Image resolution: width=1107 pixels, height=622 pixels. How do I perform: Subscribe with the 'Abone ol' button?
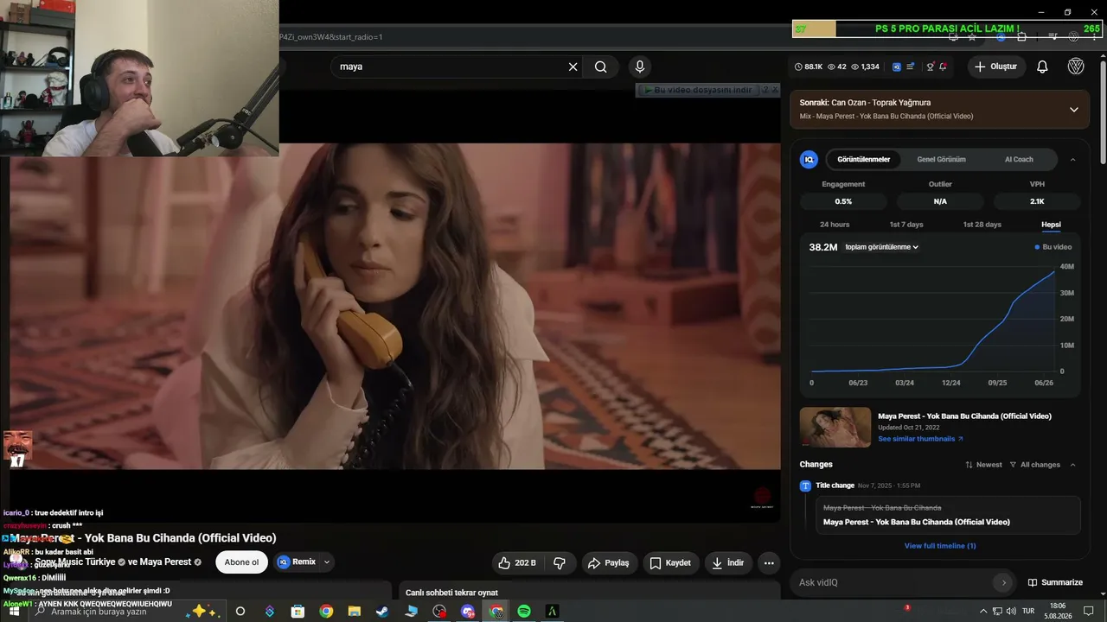[241, 562]
